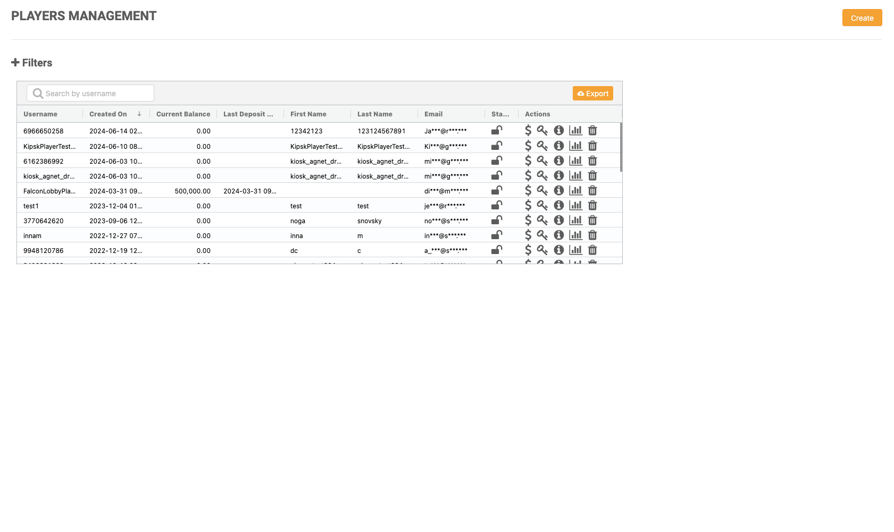Toggle lock status for player 6966650258
Viewport: 894px width, 532px height.
pos(497,131)
